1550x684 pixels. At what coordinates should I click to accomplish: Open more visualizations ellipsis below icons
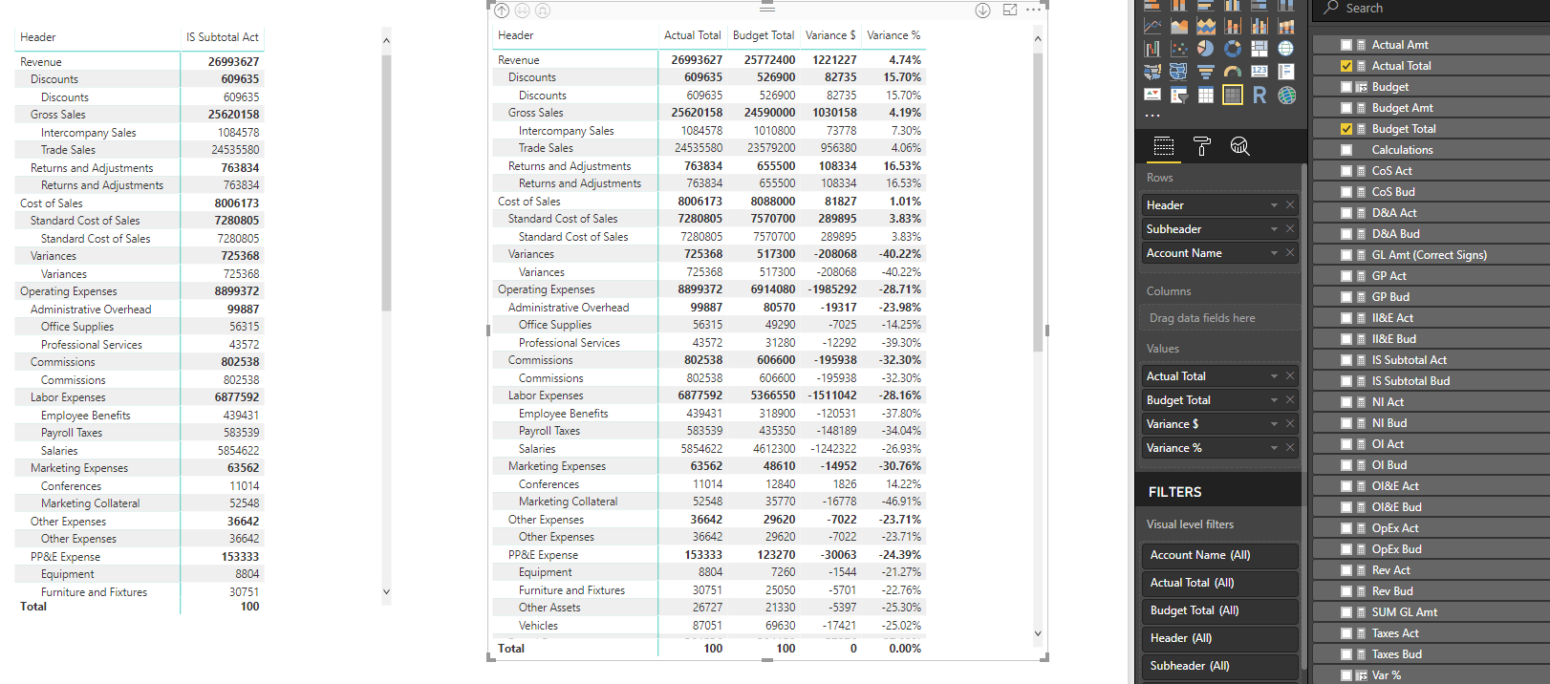click(1152, 116)
